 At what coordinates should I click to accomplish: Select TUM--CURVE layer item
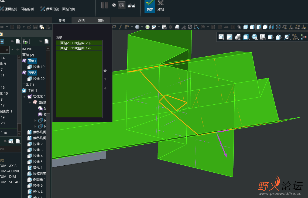tap(10, 171)
